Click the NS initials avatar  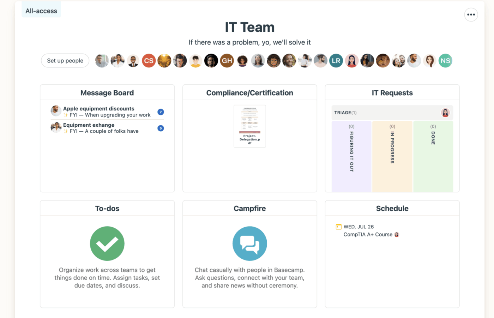point(445,61)
